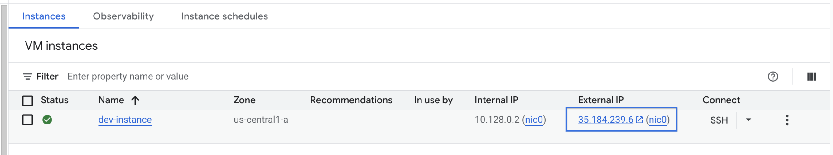Open column display options icon

811,77
